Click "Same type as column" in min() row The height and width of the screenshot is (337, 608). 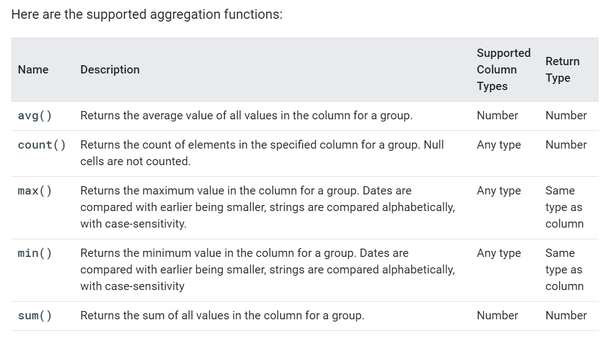point(564,270)
